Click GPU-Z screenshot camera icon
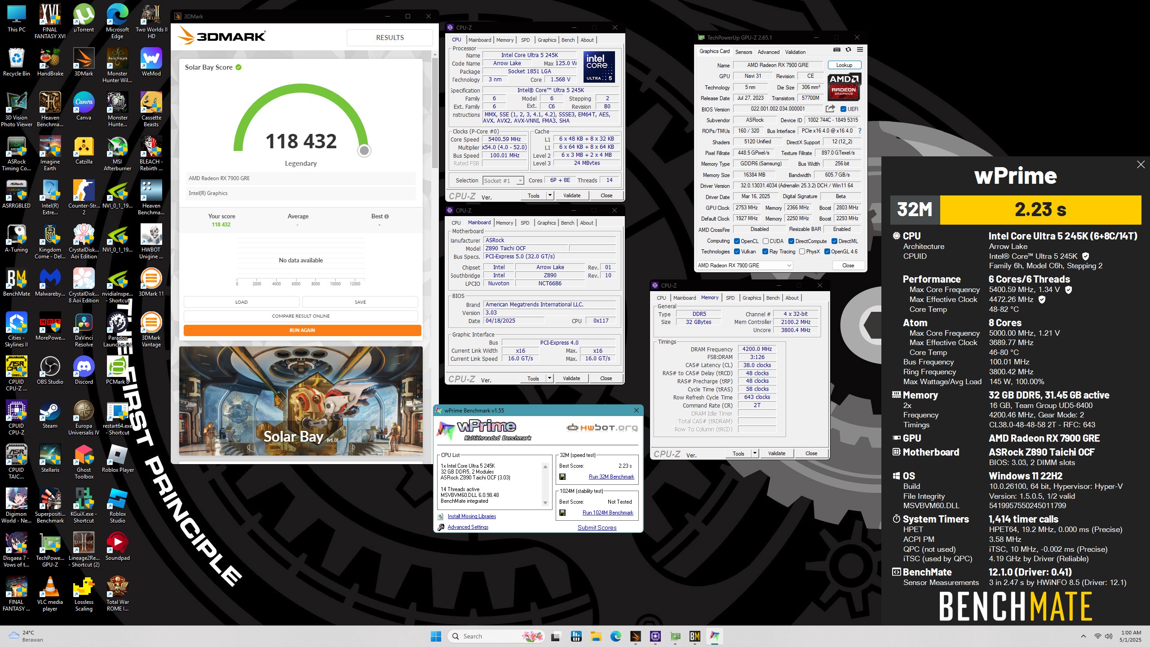The height and width of the screenshot is (647, 1150). [836, 50]
